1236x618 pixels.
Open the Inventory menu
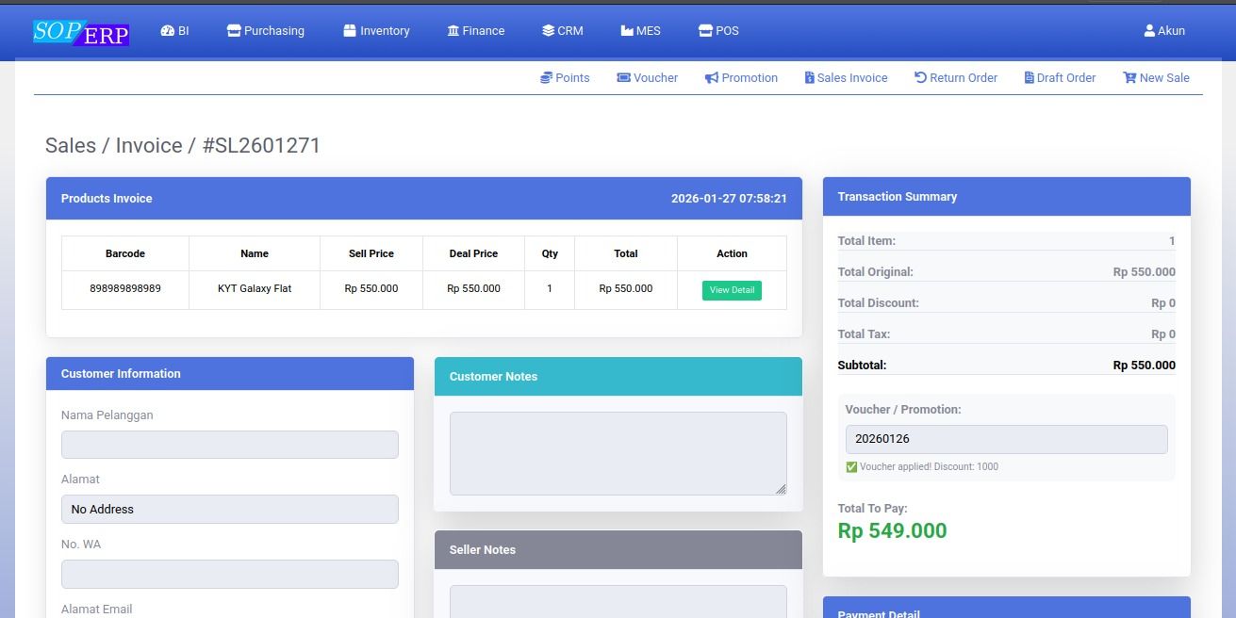pyautogui.click(x=376, y=31)
